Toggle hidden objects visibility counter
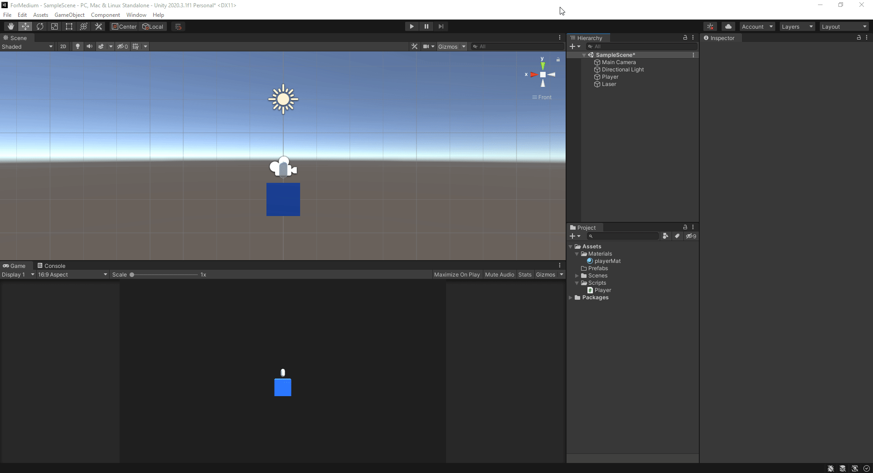 [x=122, y=46]
